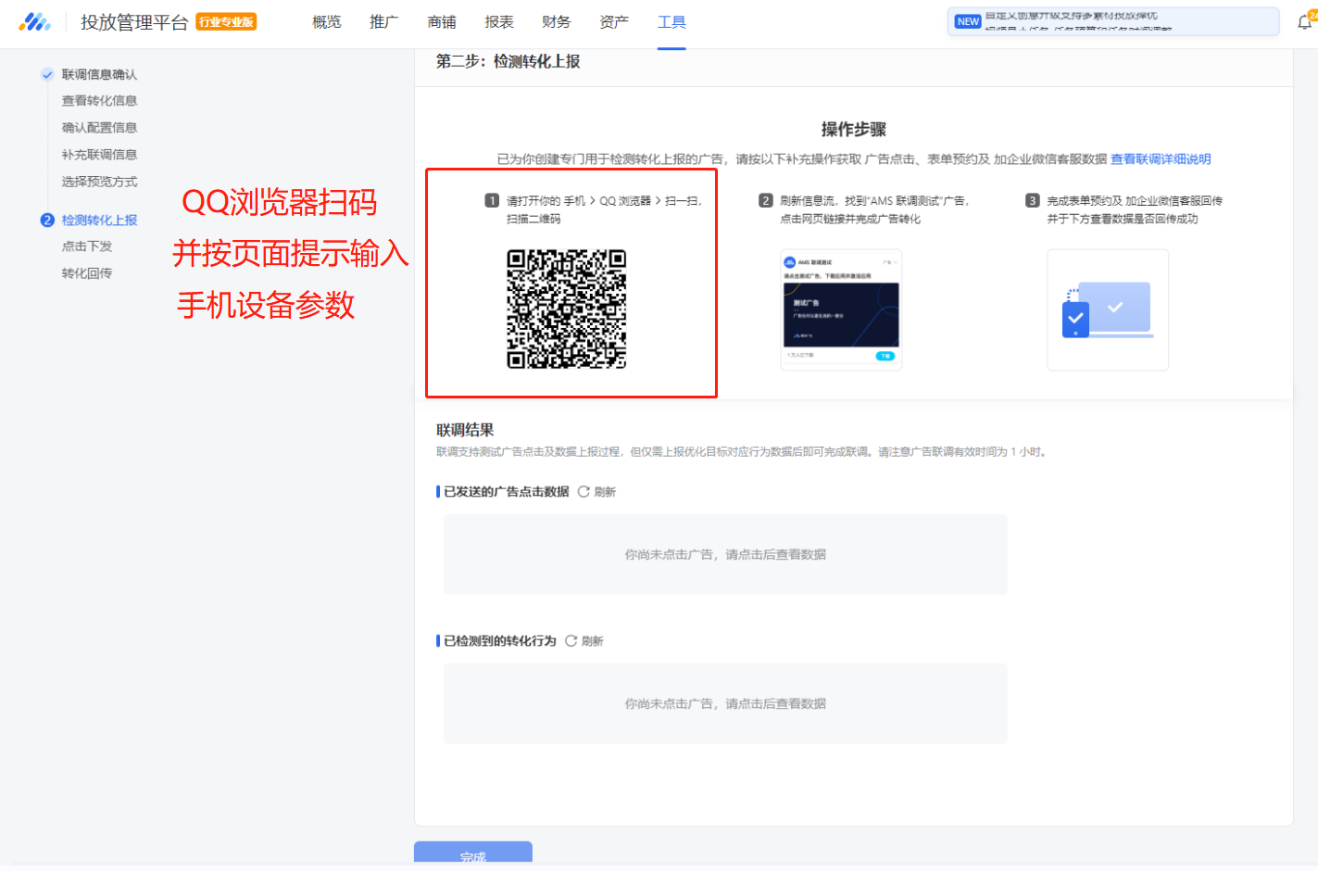Click step 1 instruction text 请打开你的手机

pos(604,209)
